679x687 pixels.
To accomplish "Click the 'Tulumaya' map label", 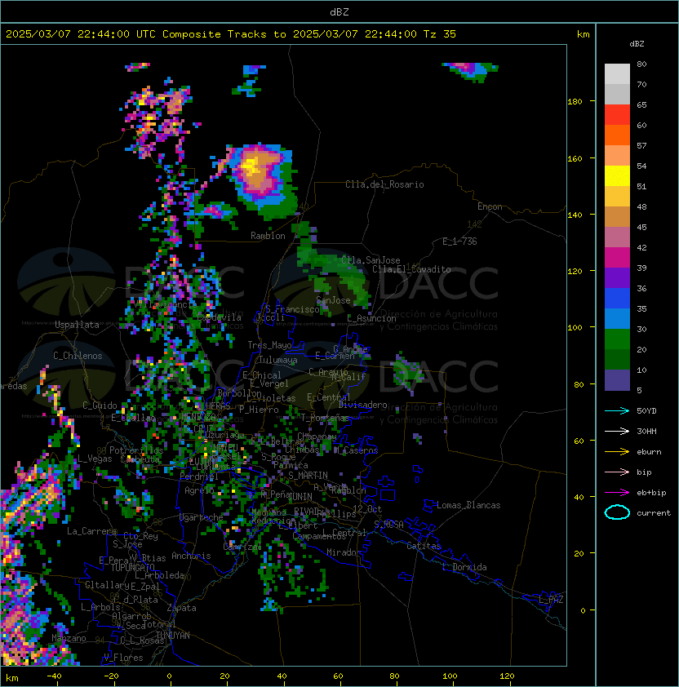I will pos(278,360).
